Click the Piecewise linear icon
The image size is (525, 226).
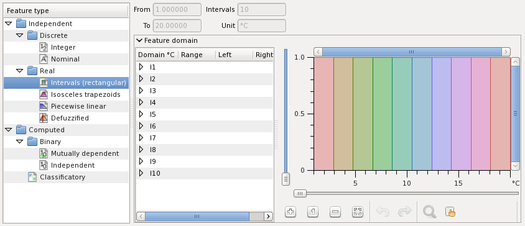pyautogui.click(x=44, y=106)
